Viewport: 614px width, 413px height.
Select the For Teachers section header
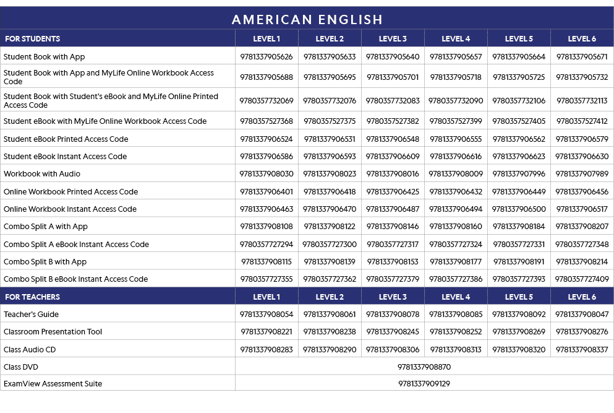(32, 297)
